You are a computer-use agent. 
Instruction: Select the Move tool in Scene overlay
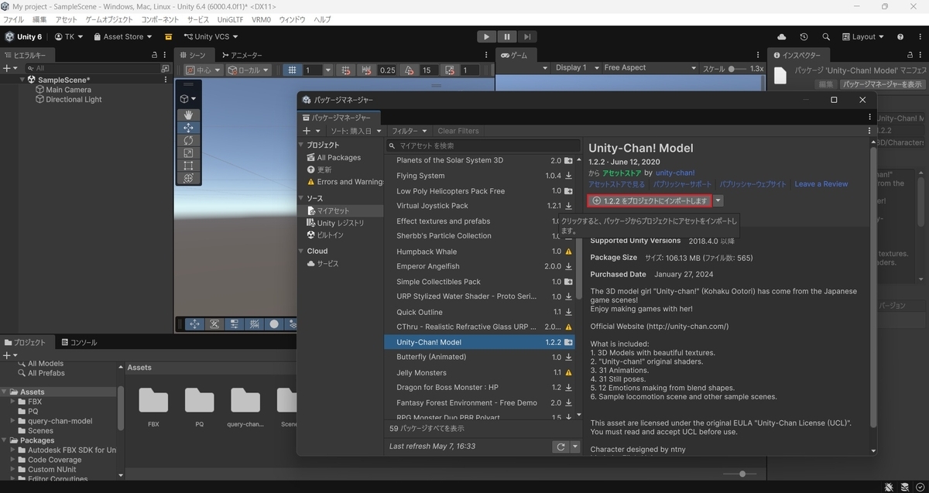coord(188,128)
